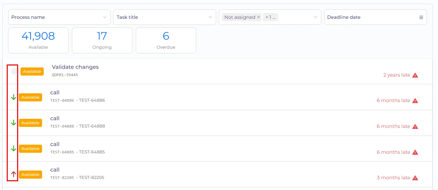Click the '3 months late' label
Image resolution: width=438 pixels, height=190 pixels.
(393, 178)
